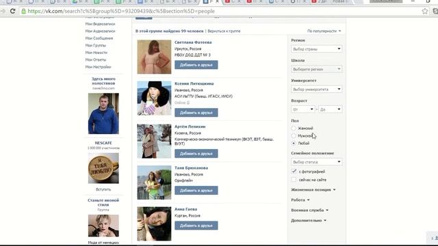This screenshot has height=246, width=438.
Task: Open the Регион country dropdown
Action: [316, 49]
